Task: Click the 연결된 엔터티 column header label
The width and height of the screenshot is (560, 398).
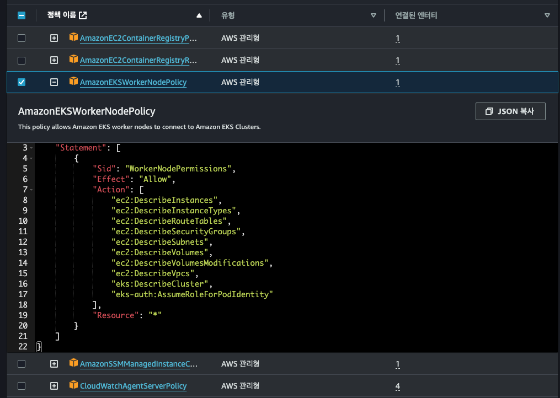Action: point(416,15)
